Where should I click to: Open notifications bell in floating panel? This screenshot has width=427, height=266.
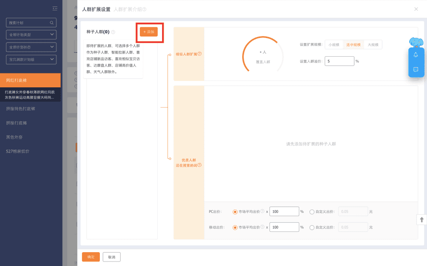coord(416,55)
